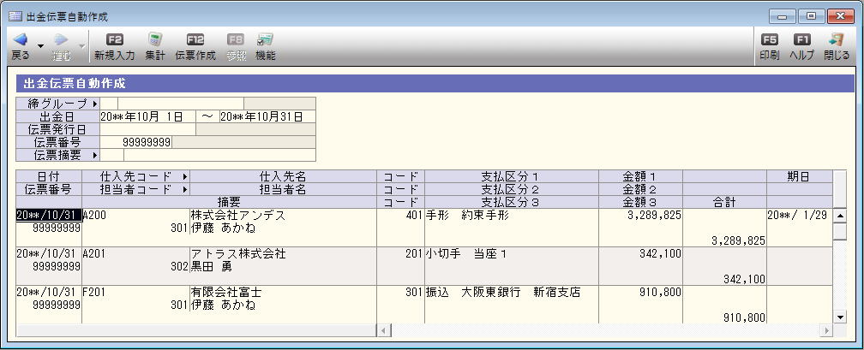Click the 担当者コード column header arrow
This screenshot has height=350, width=864.
coord(183,189)
